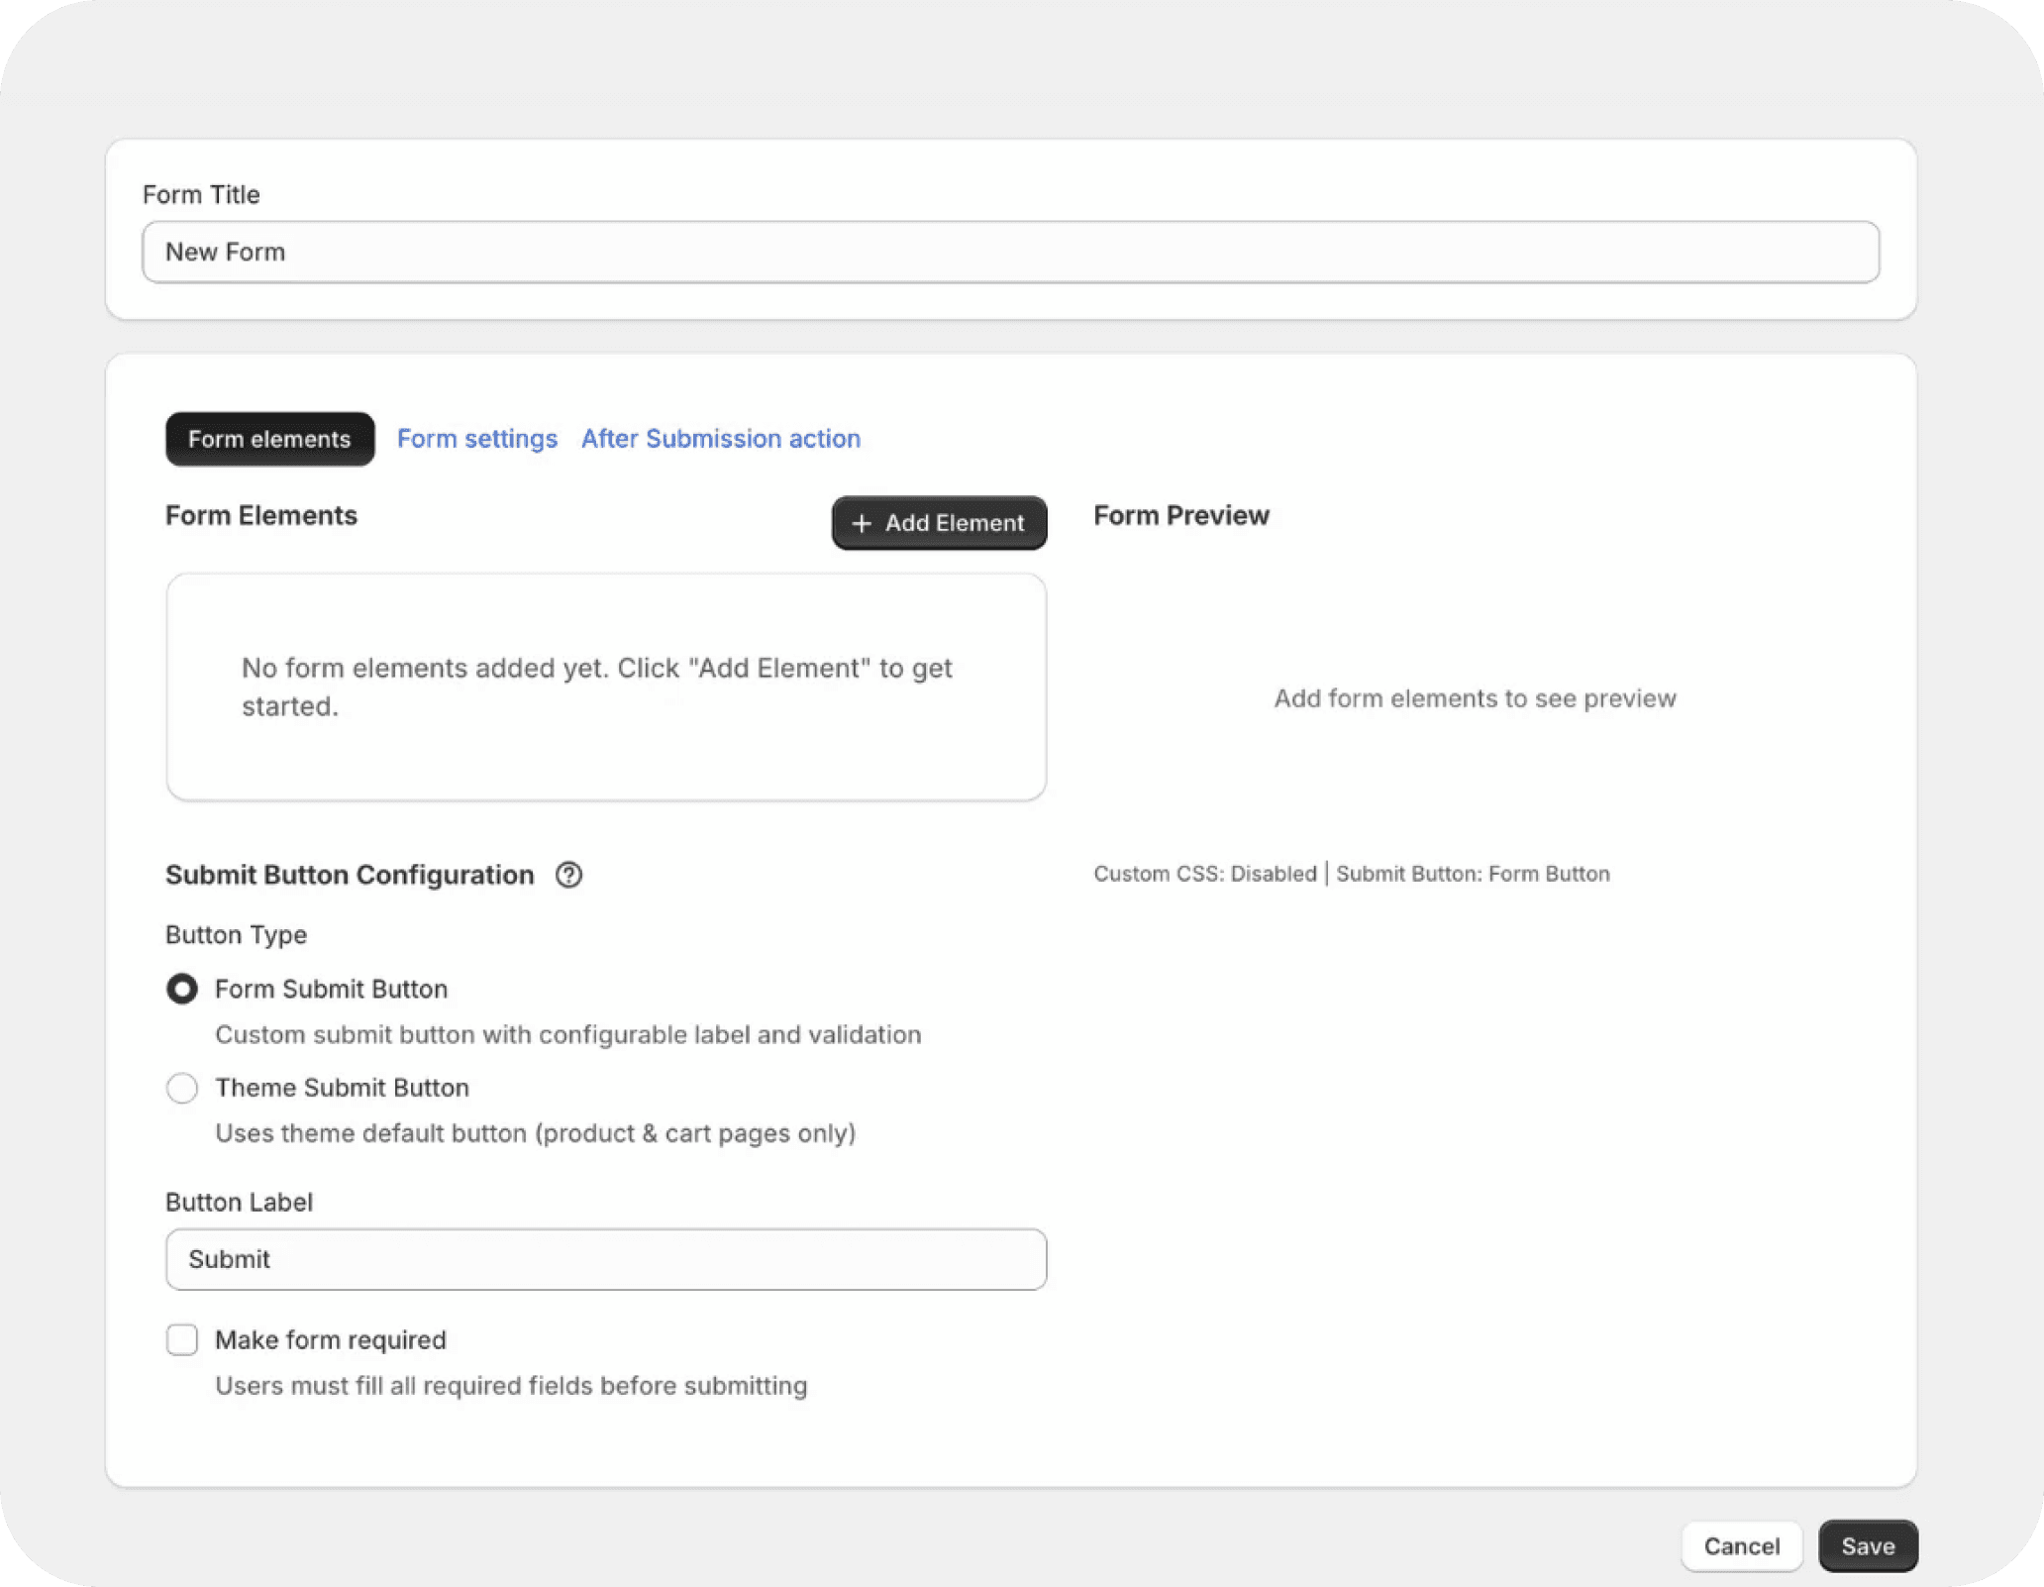
Task: Click the Save button
Action: tap(1867, 1545)
